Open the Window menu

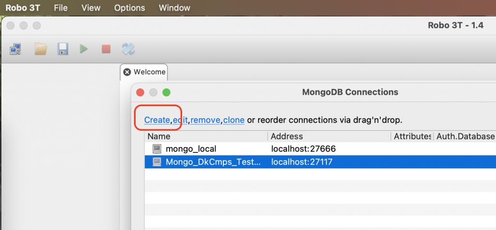point(174,8)
